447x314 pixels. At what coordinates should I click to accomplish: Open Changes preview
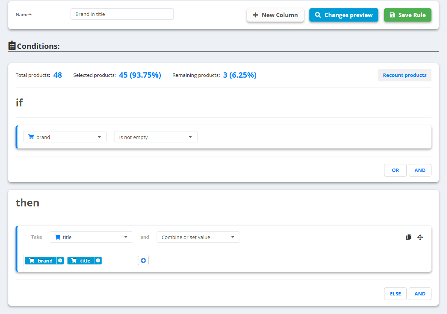tap(344, 15)
